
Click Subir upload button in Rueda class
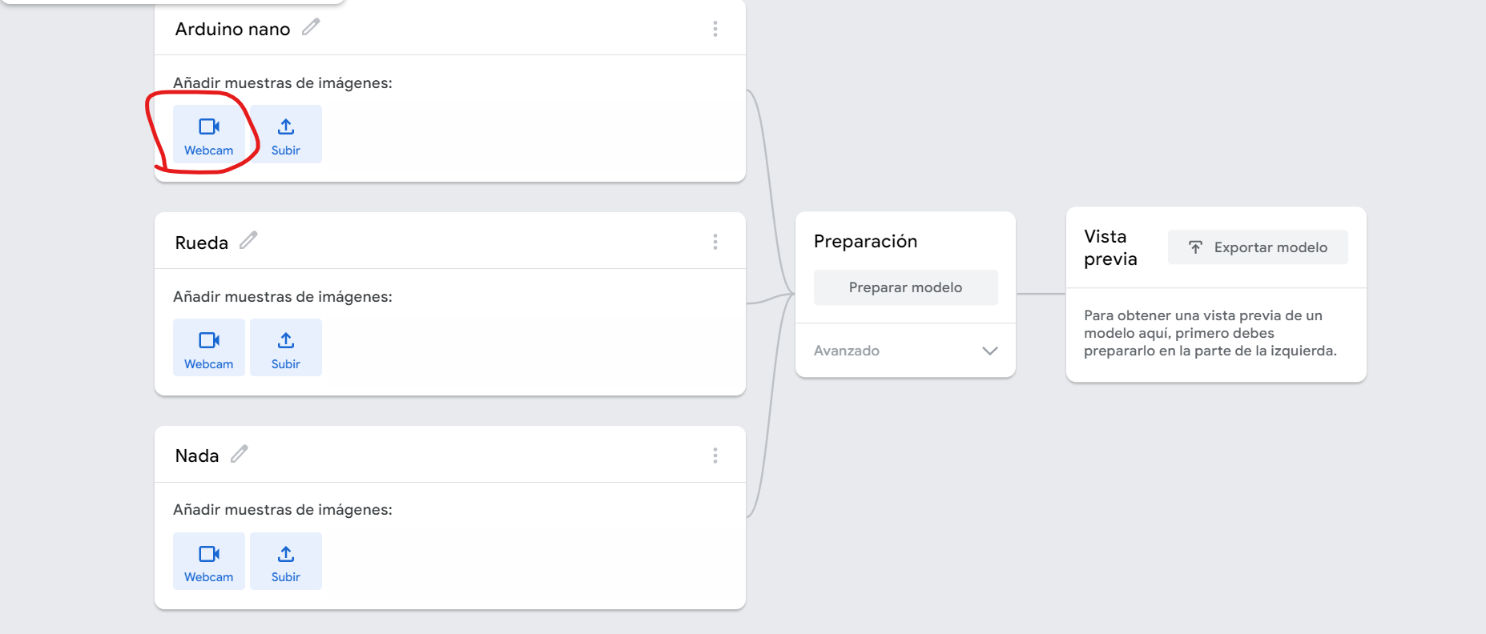(x=286, y=347)
